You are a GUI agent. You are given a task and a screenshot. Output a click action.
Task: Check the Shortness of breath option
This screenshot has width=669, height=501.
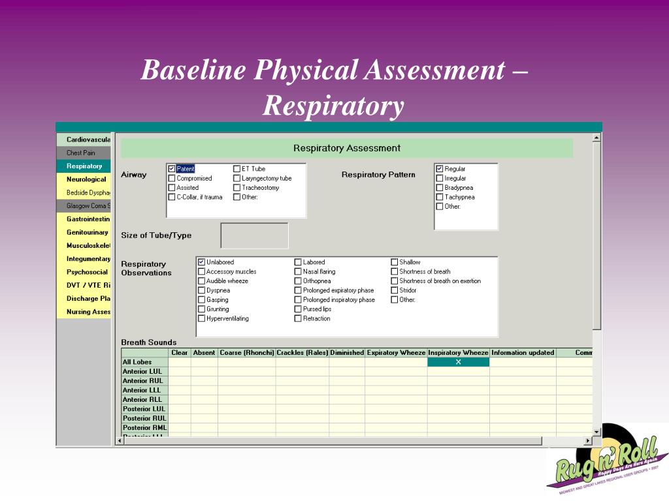pos(394,271)
